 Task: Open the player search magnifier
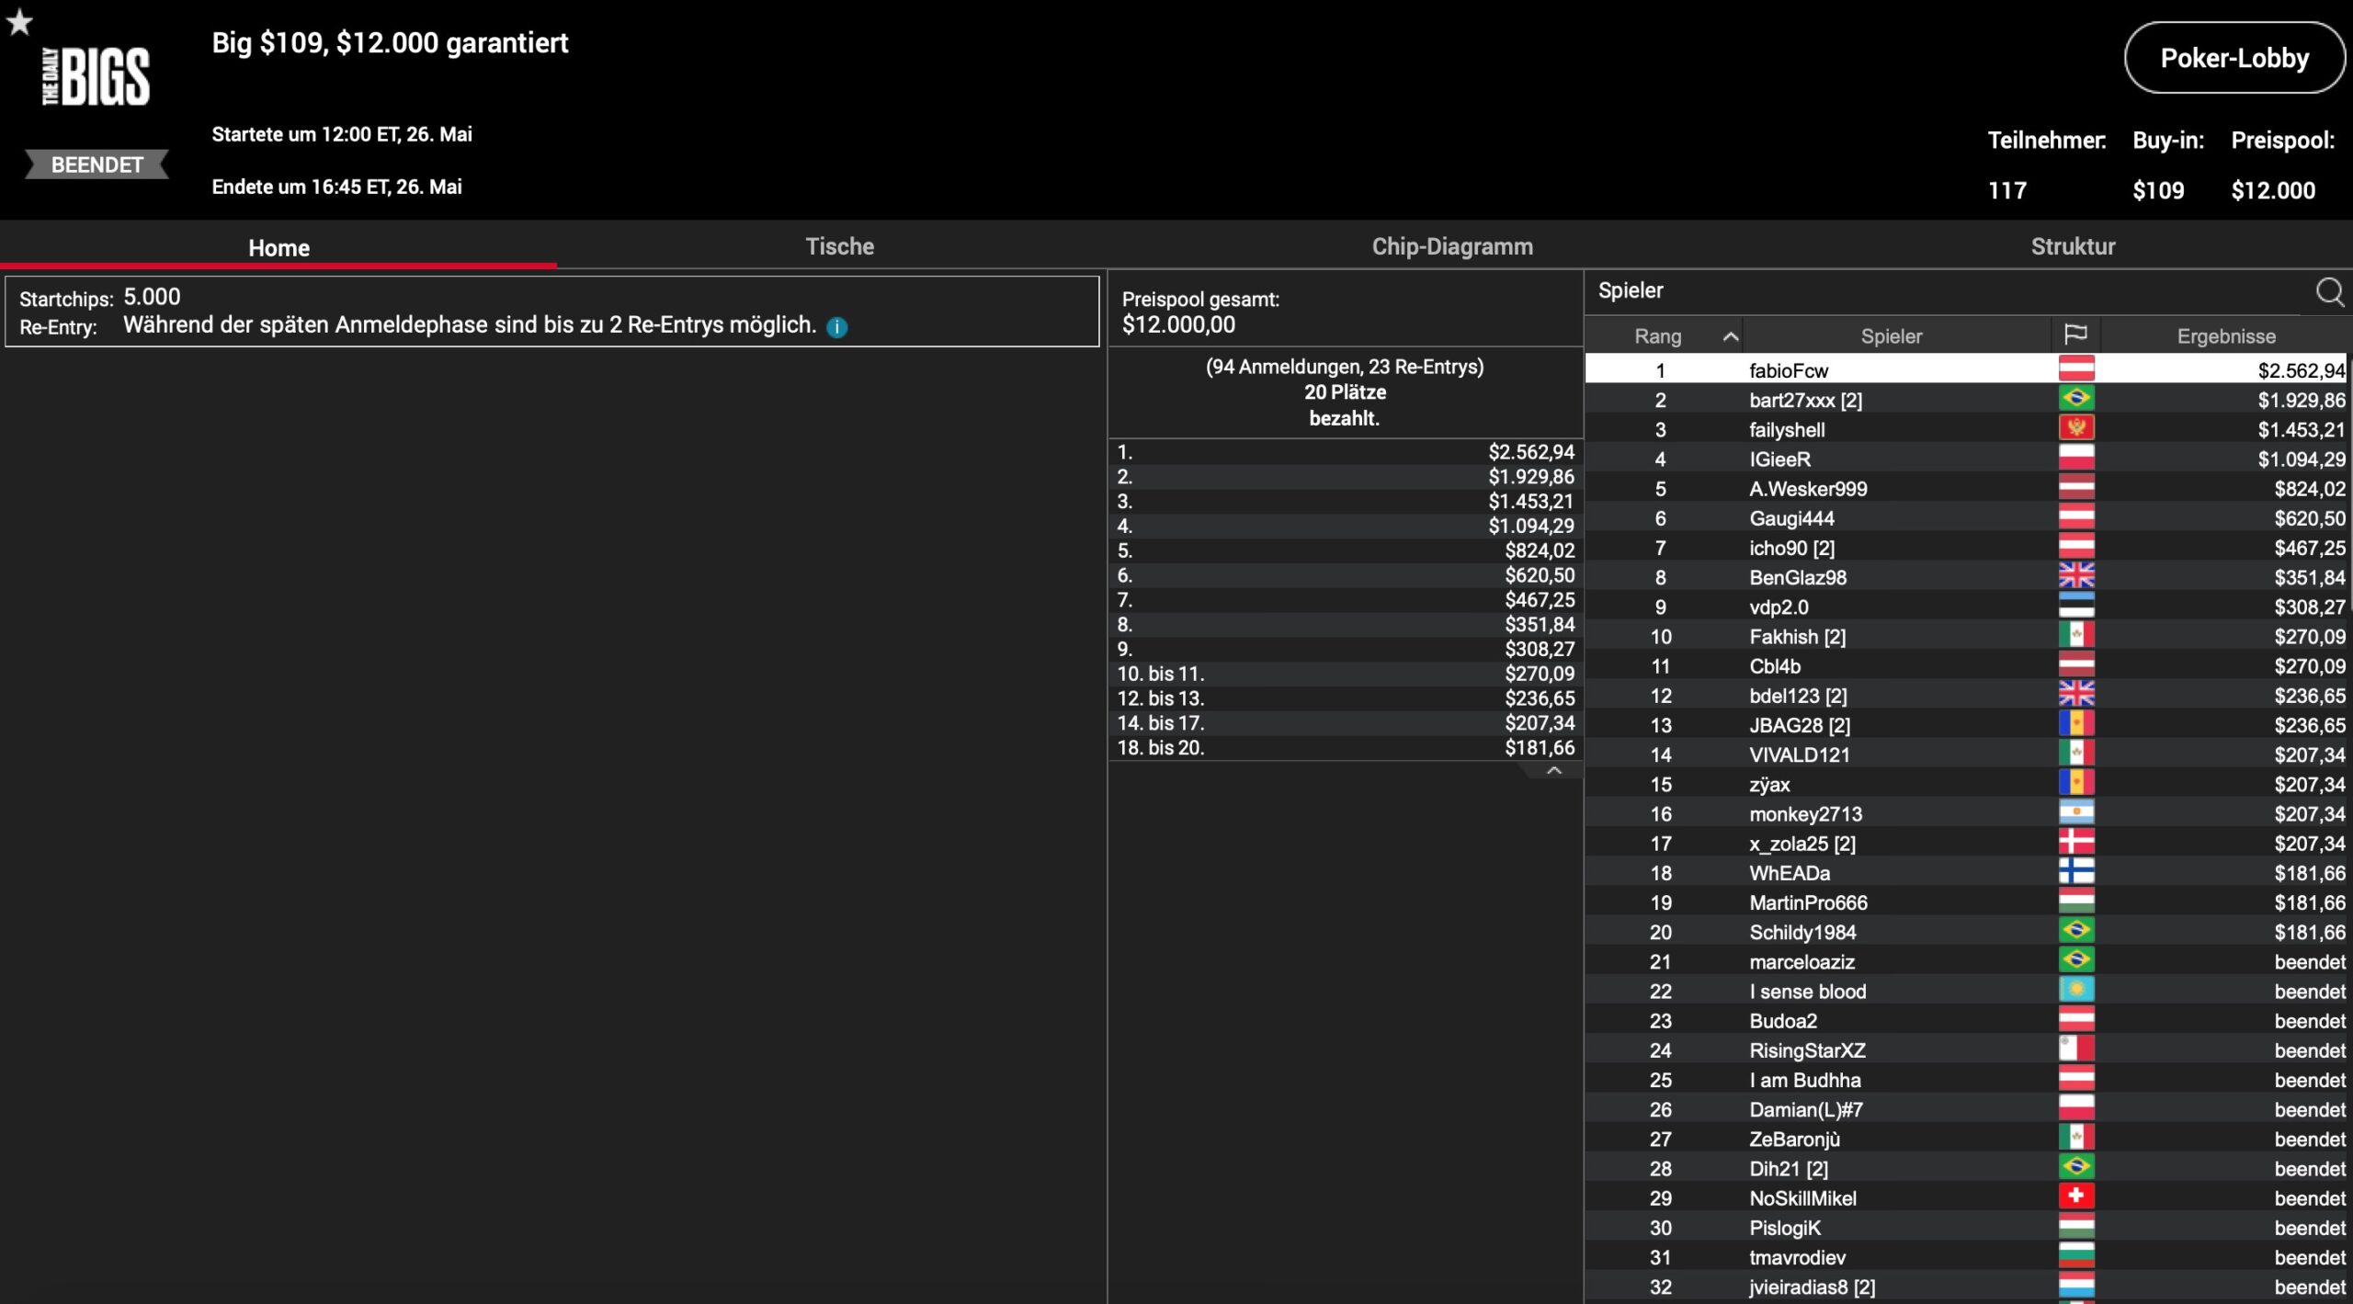click(2329, 292)
